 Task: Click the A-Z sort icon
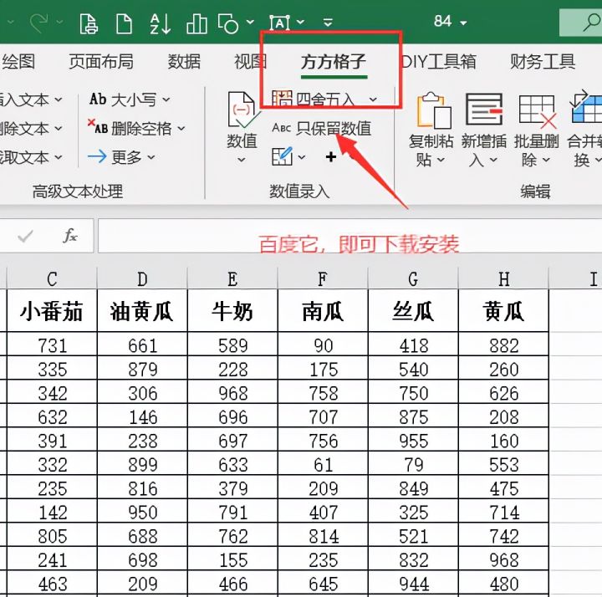(x=160, y=23)
